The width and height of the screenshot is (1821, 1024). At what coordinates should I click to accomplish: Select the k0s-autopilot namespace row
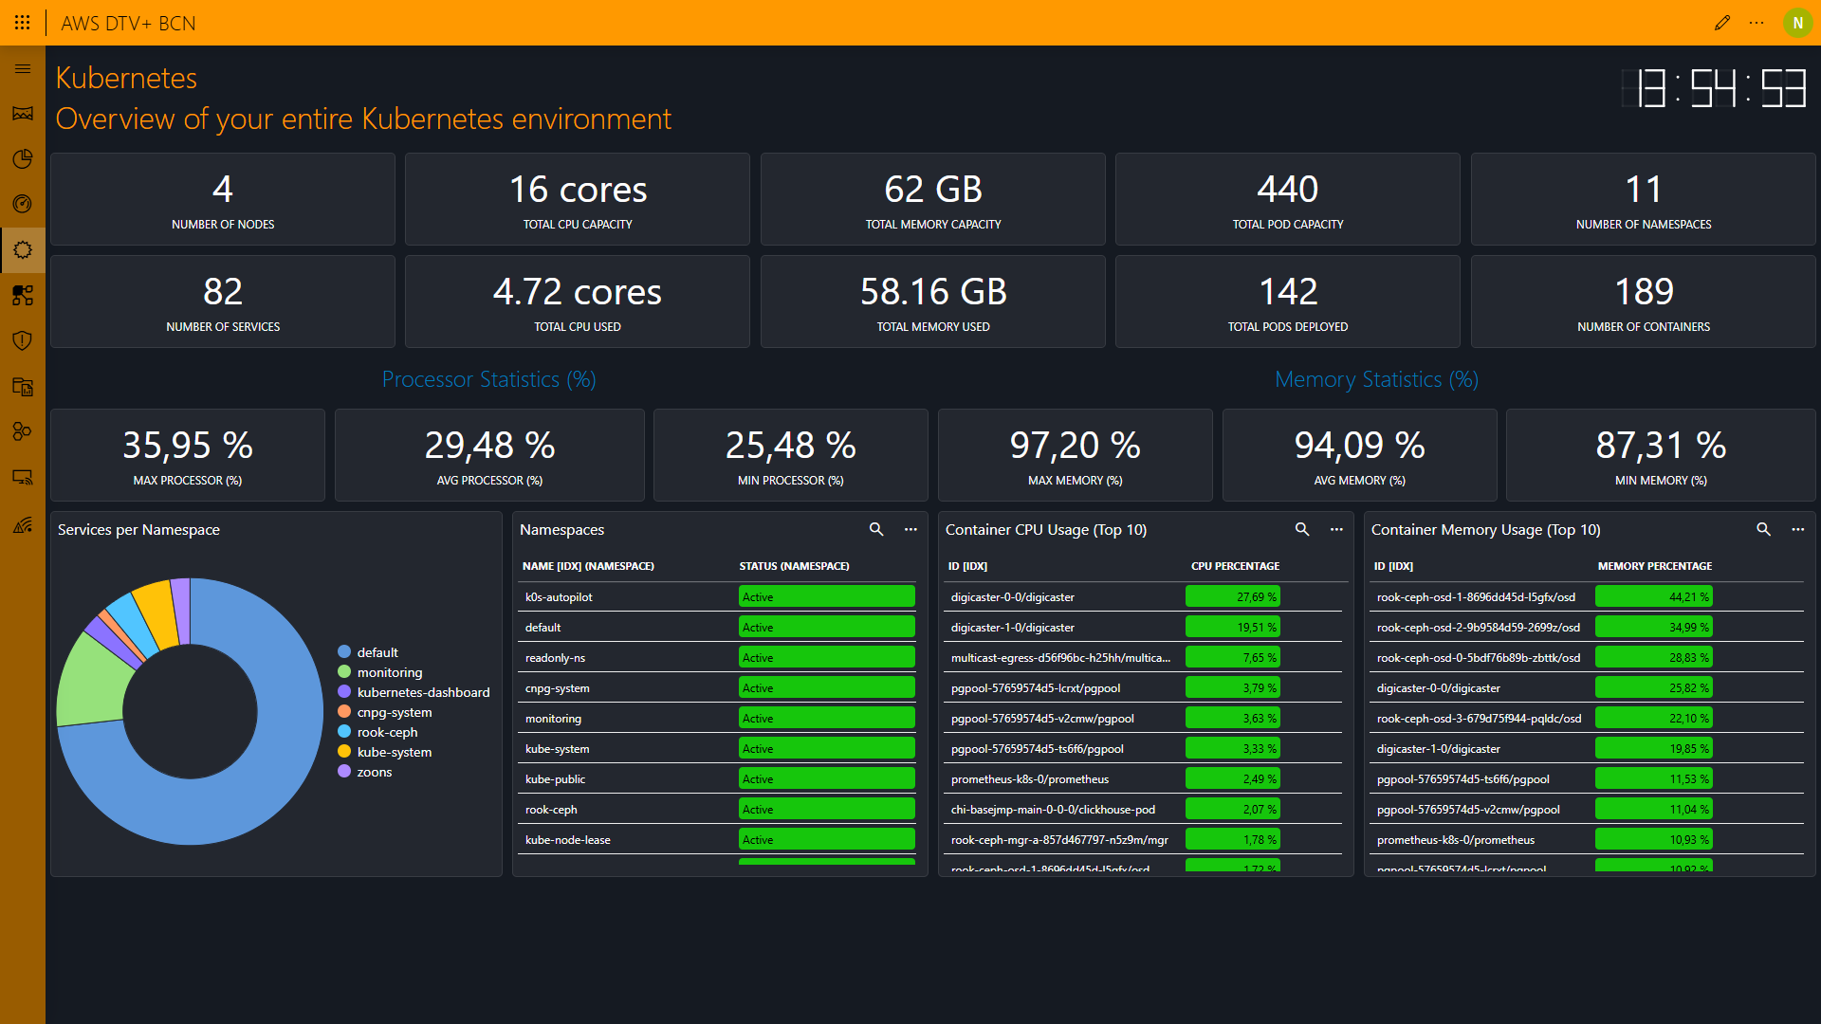point(559,597)
